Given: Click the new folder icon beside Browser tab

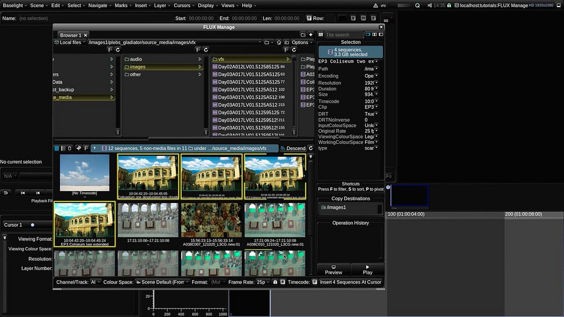Looking at the screenshot, I should pyautogui.click(x=303, y=35).
